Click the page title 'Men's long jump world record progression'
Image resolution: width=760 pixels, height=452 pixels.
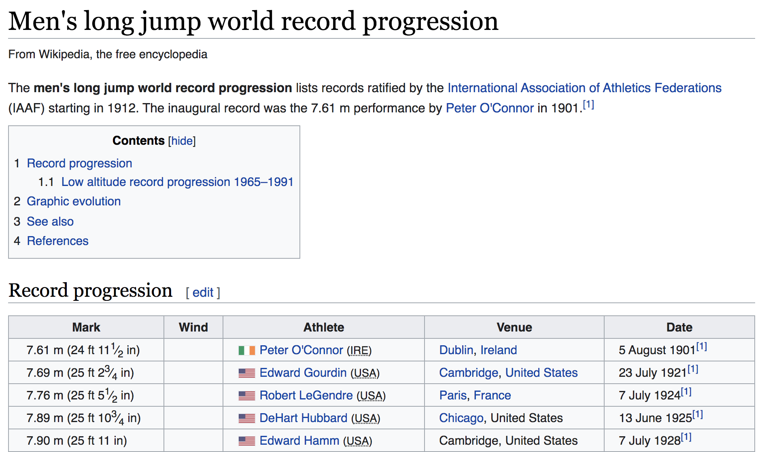point(253,21)
